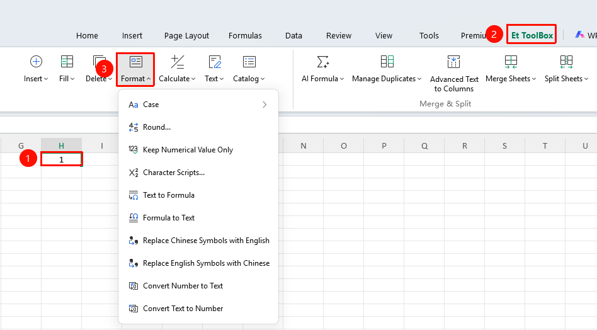Select column G header
Screen dimensions: 597x330
coord(21,145)
